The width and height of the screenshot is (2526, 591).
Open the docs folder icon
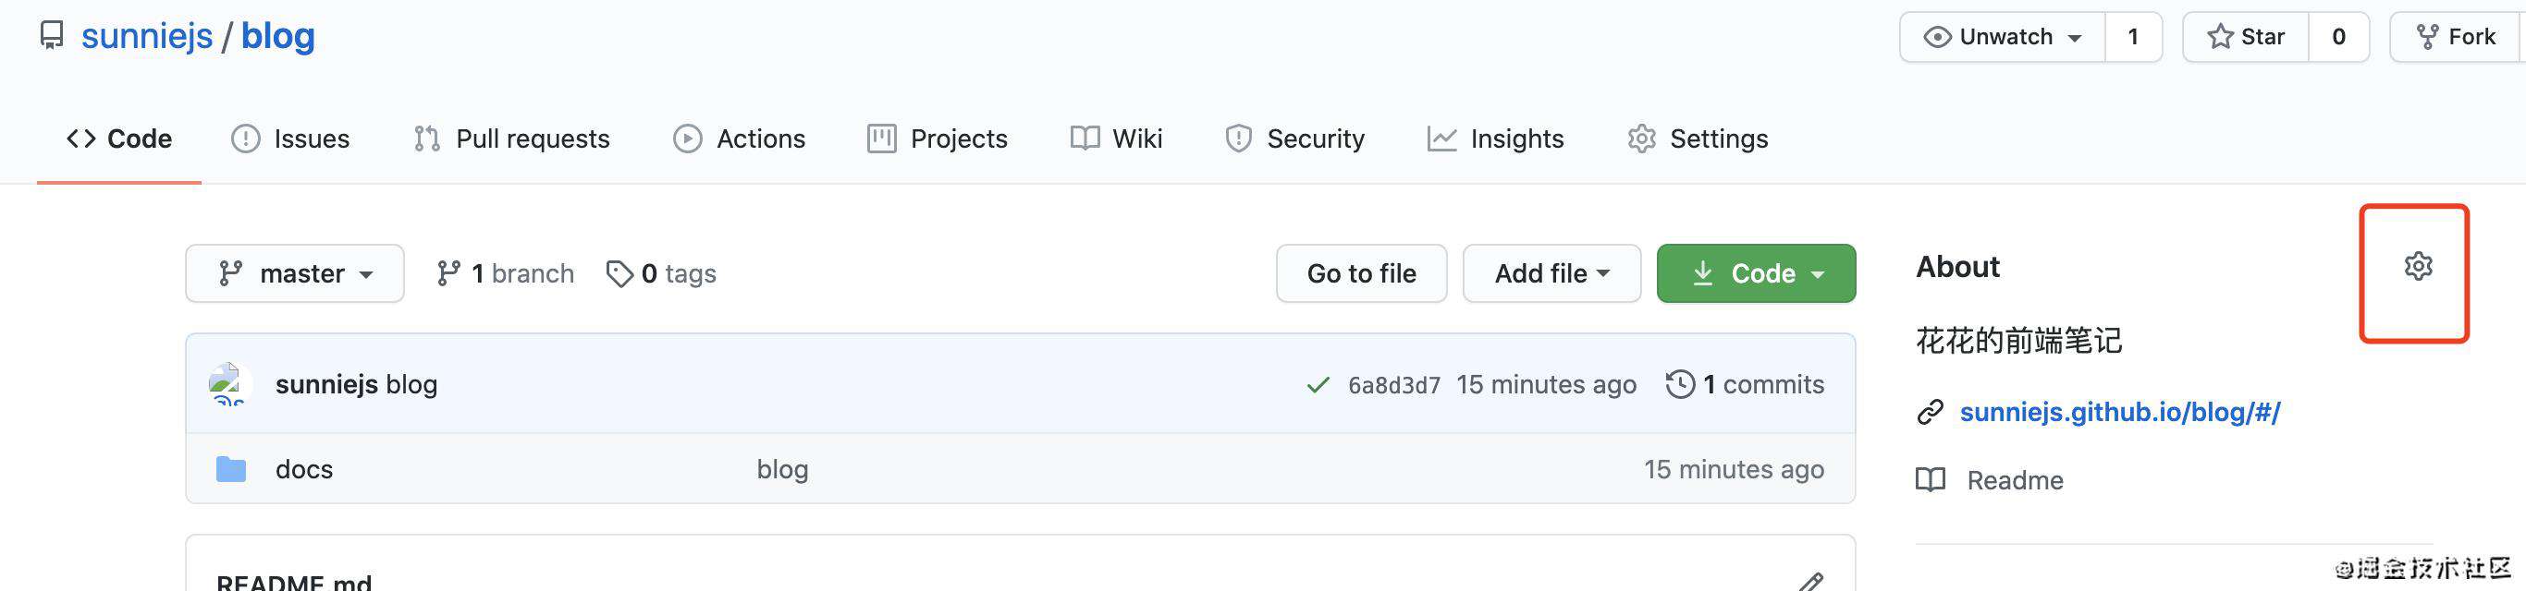[x=231, y=469]
